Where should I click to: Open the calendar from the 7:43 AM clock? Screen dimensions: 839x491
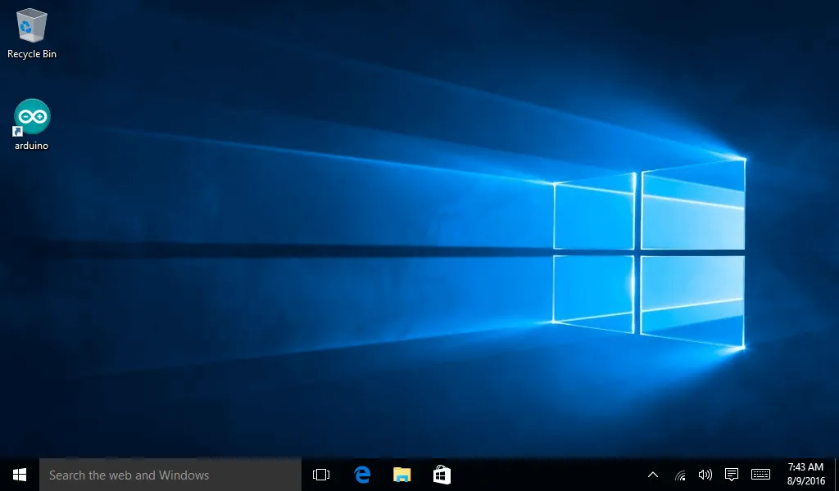(805, 467)
